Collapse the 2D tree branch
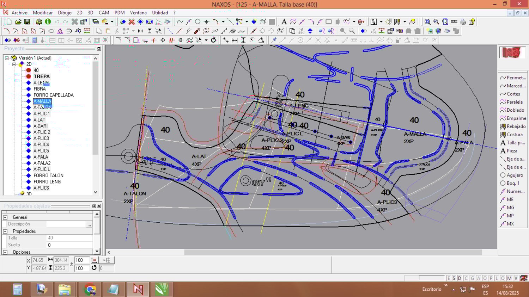Screen dimensions: 529x297 [x=14, y=64]
